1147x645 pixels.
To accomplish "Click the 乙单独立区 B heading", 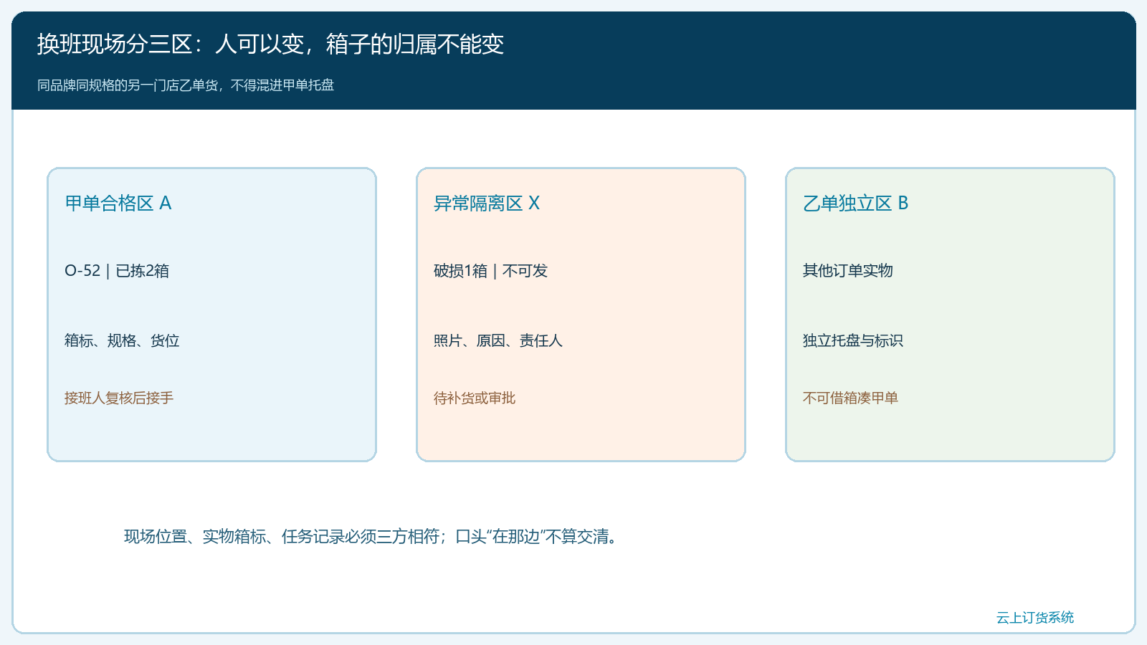I will [x=856, y=204].
